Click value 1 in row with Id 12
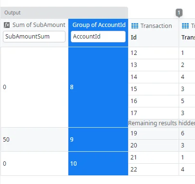The height and width of the screenshot is (184, 195). click(187, 53)
